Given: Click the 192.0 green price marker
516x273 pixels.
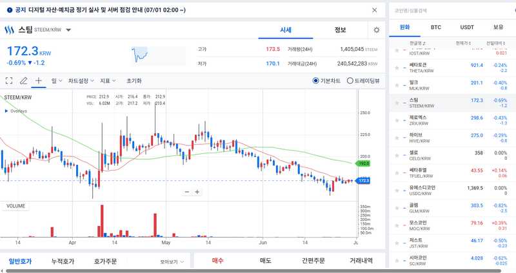Looking at the screenshot, I should pos(362,164).
